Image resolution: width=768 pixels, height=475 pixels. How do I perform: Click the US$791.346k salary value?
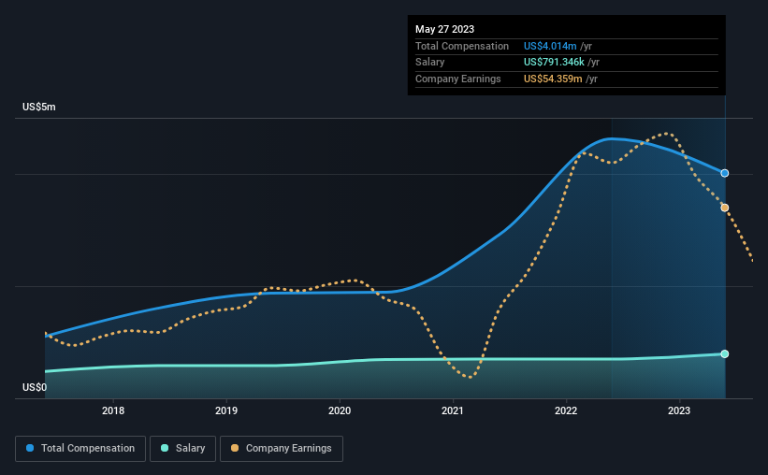554,63
